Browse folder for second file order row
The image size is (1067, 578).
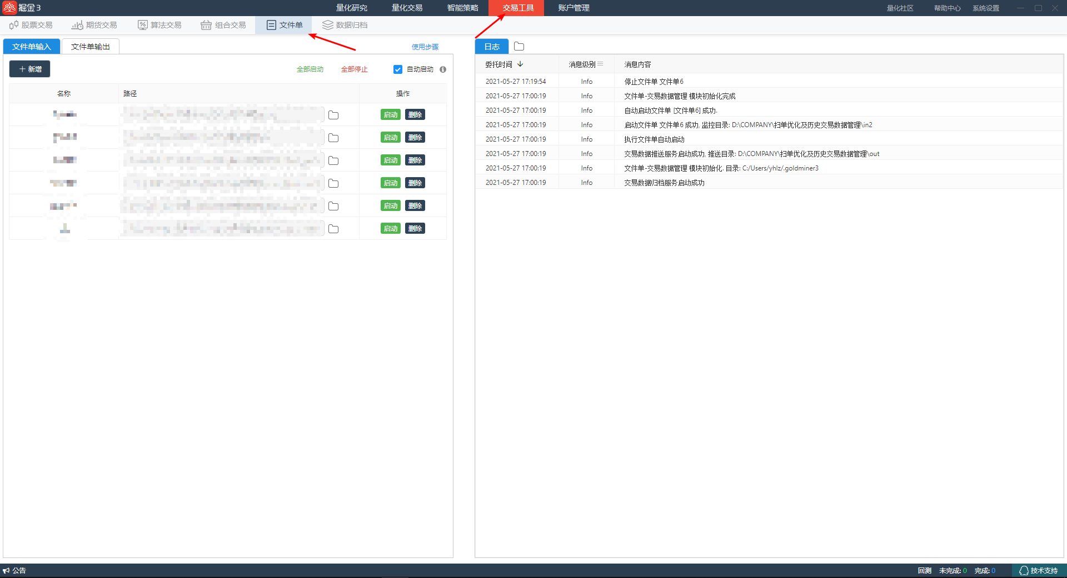click(333, 138)
